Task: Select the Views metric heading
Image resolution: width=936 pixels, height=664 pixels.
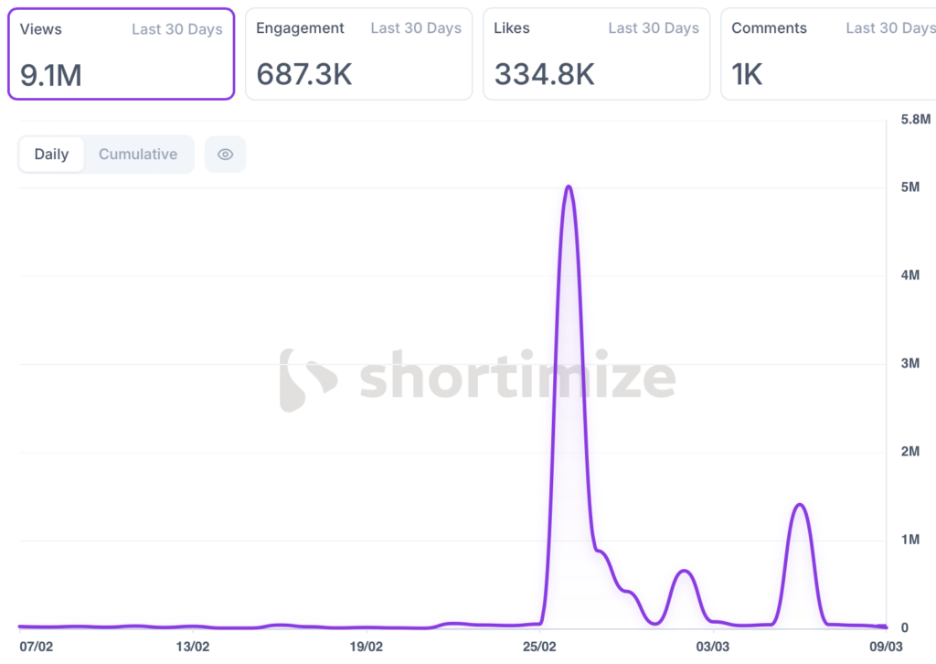Action: tap(41, 29)
